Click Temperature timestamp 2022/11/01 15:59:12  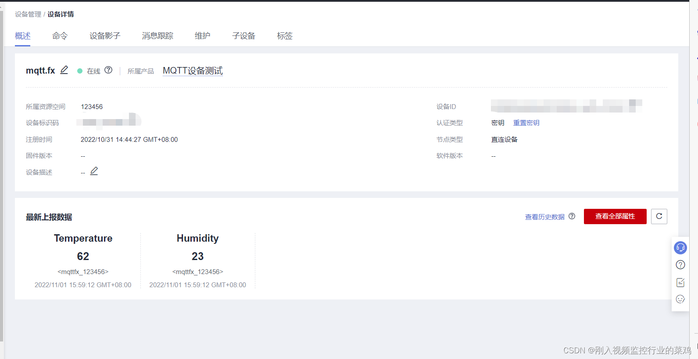pyautogui.click(x=83, y=285)
